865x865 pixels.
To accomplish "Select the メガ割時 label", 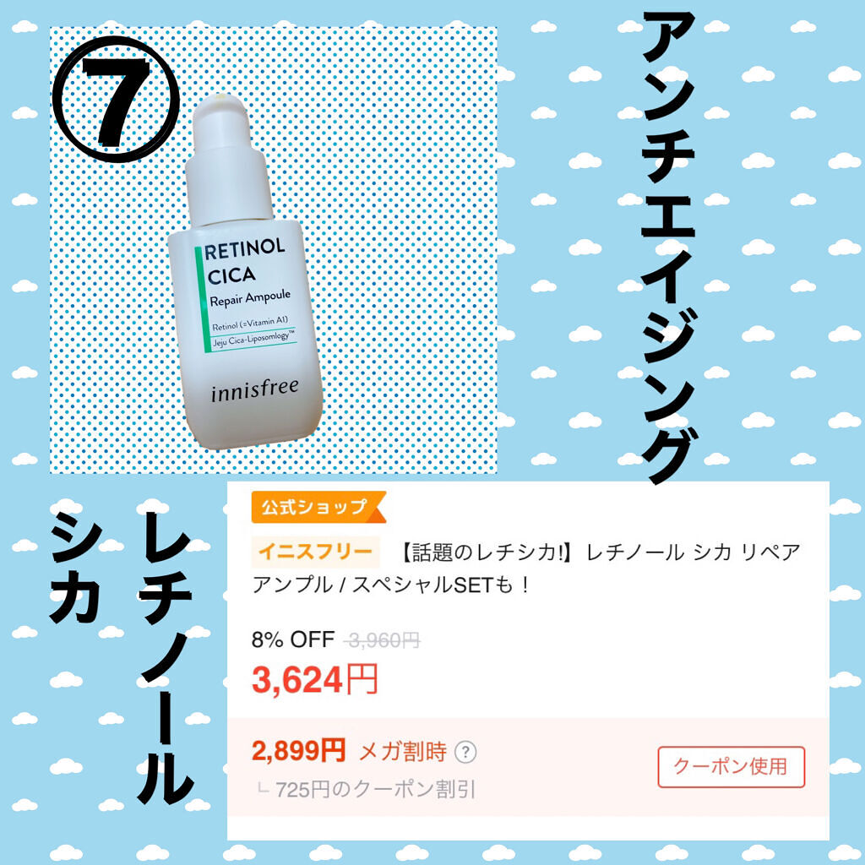I will pos(403,752).
